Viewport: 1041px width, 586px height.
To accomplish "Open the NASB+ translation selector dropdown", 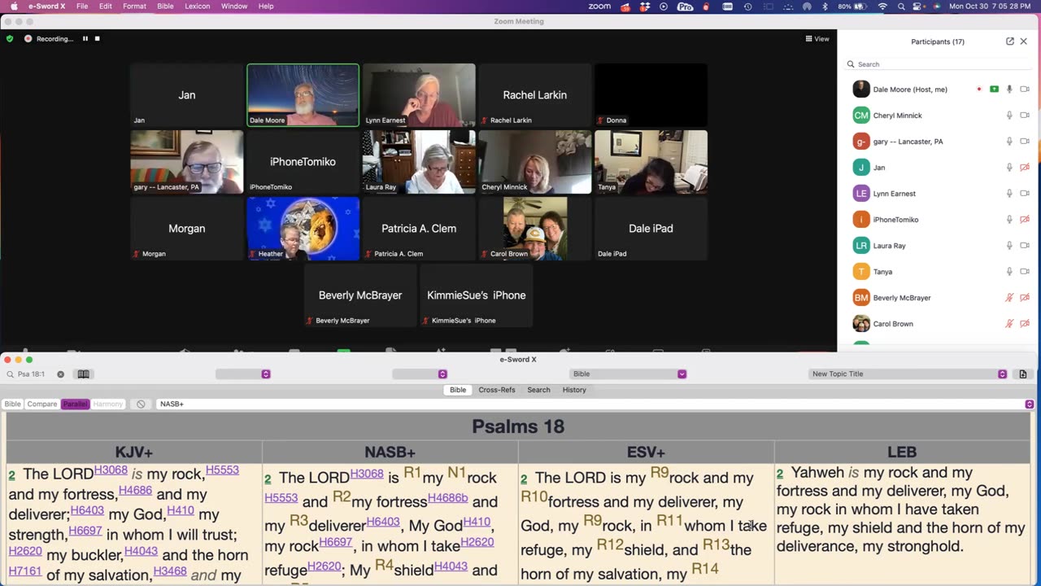I will pyautogui.click(x=1029, y=404).
